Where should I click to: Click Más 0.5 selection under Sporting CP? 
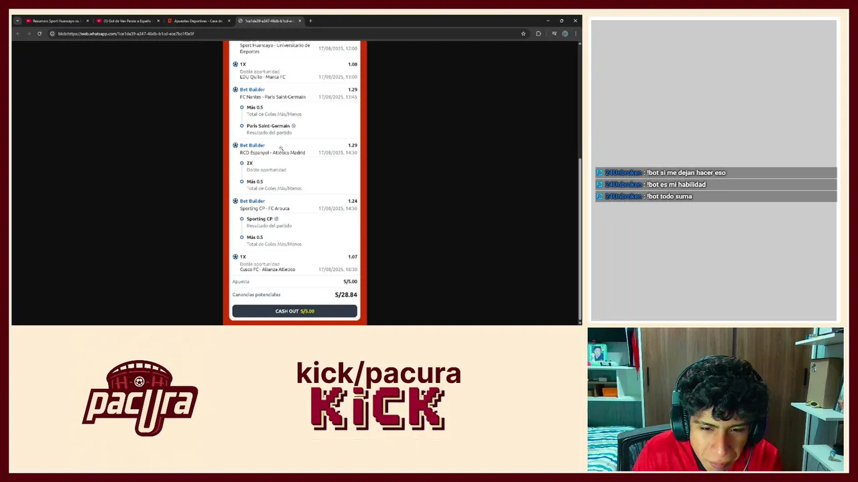pos(255,237)
